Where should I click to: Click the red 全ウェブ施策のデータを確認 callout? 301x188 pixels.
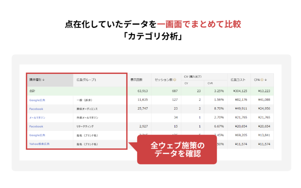(177, 150)
